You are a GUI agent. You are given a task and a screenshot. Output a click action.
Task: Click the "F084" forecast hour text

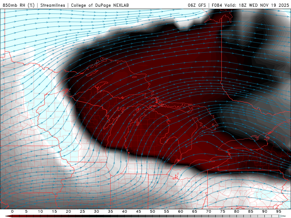tap(217, 5)
